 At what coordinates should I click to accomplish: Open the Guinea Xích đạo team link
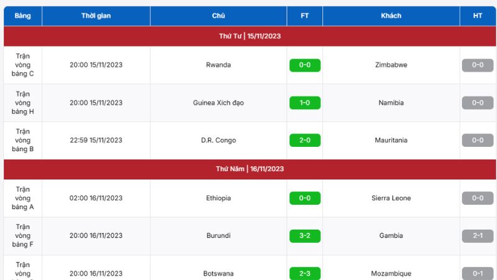[218, 103]
